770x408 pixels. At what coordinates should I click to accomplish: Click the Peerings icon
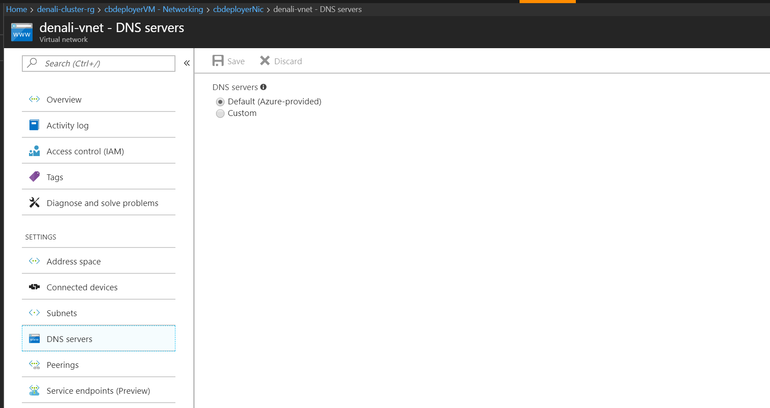[x=34, y=364]
